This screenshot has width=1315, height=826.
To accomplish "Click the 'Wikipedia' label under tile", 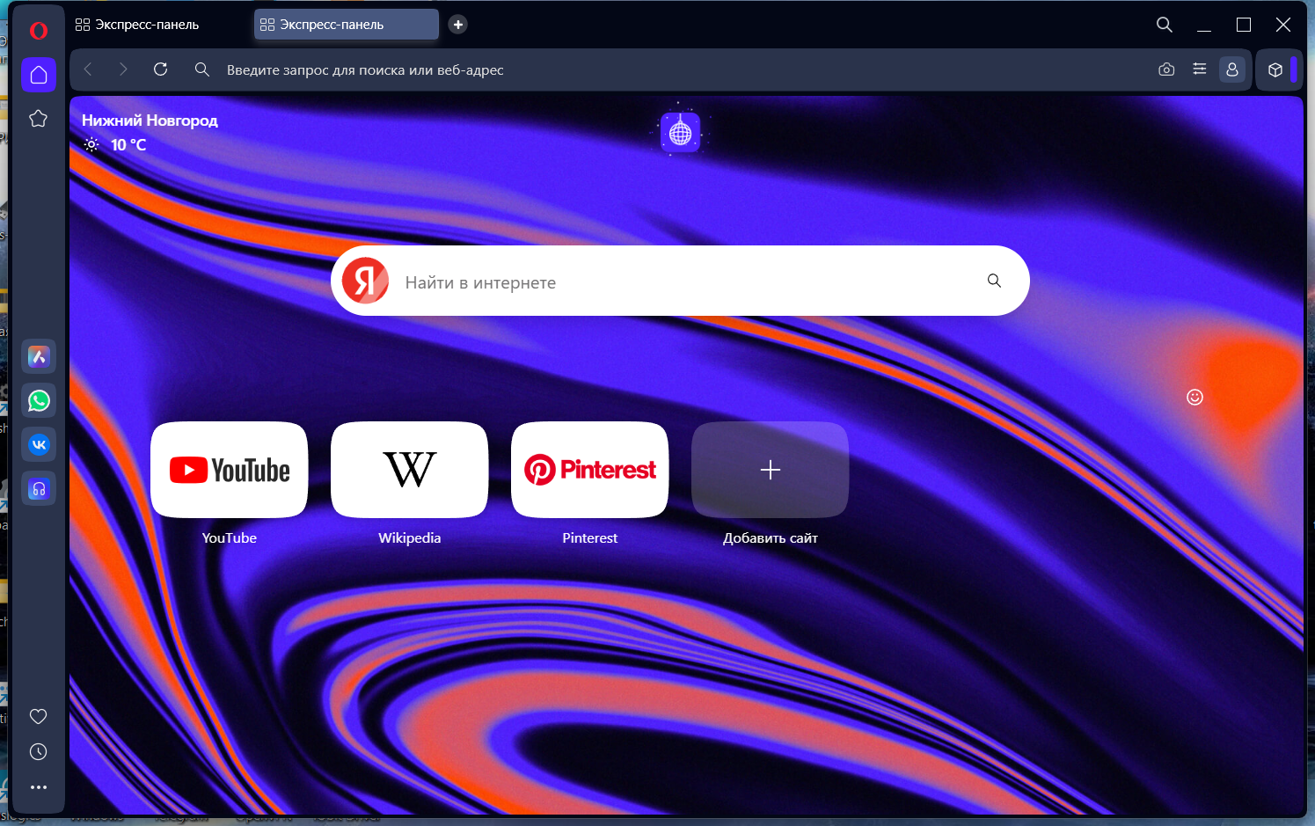I will [x=410, y=538].
